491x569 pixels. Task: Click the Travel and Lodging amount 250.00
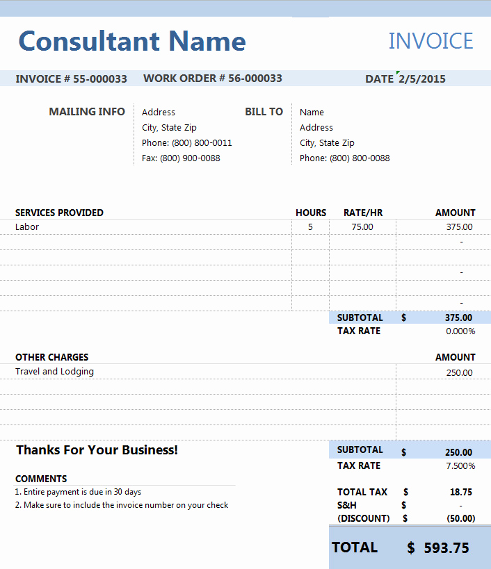[460, 372]
